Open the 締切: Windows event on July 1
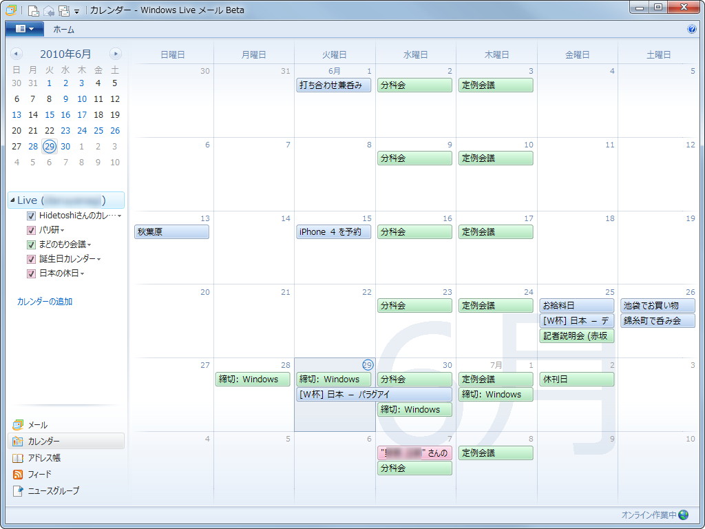705x529 pixels. 496,395
